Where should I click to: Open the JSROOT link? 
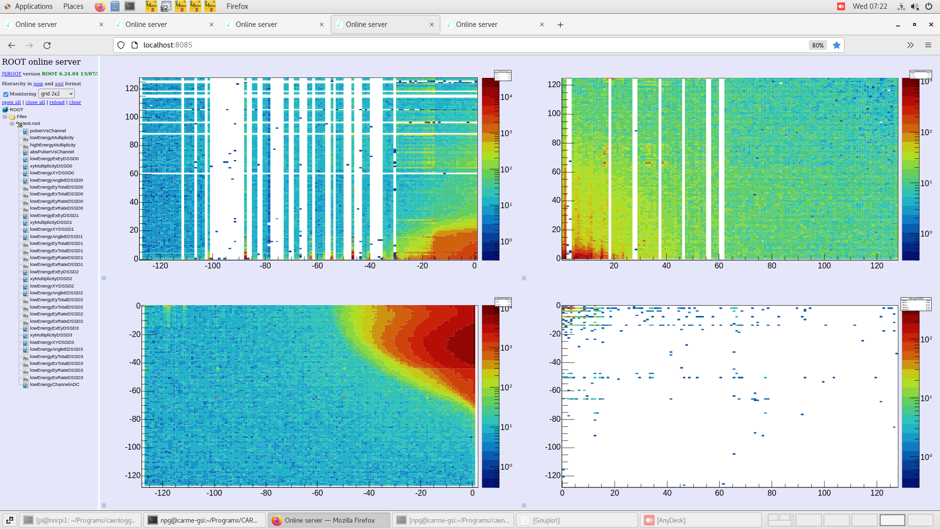click(x=11, y=73)
